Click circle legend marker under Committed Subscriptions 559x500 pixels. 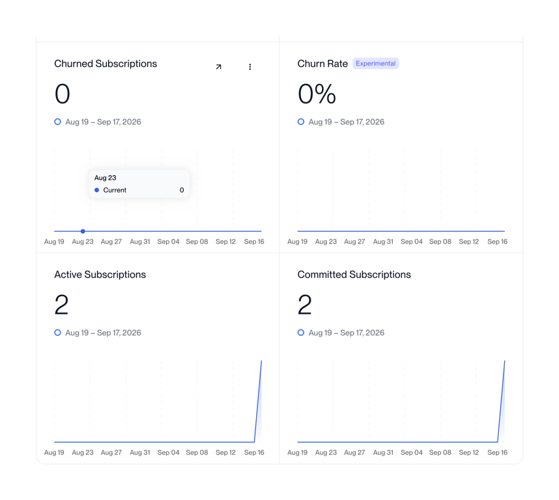[301, 333]
